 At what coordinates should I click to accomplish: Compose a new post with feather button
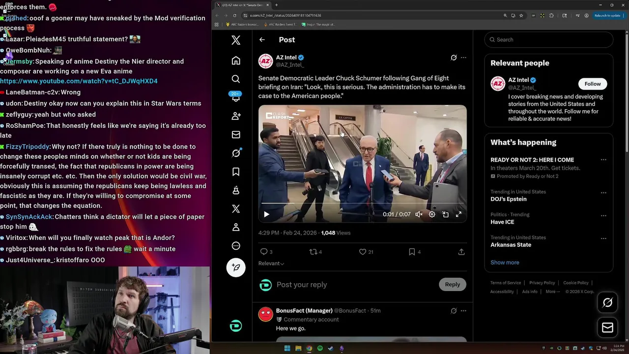[x=236, y=267]
